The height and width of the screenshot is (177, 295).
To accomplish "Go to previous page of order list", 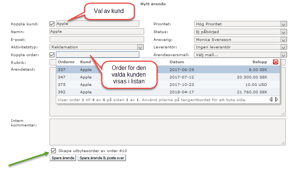I will coord(271,100).
